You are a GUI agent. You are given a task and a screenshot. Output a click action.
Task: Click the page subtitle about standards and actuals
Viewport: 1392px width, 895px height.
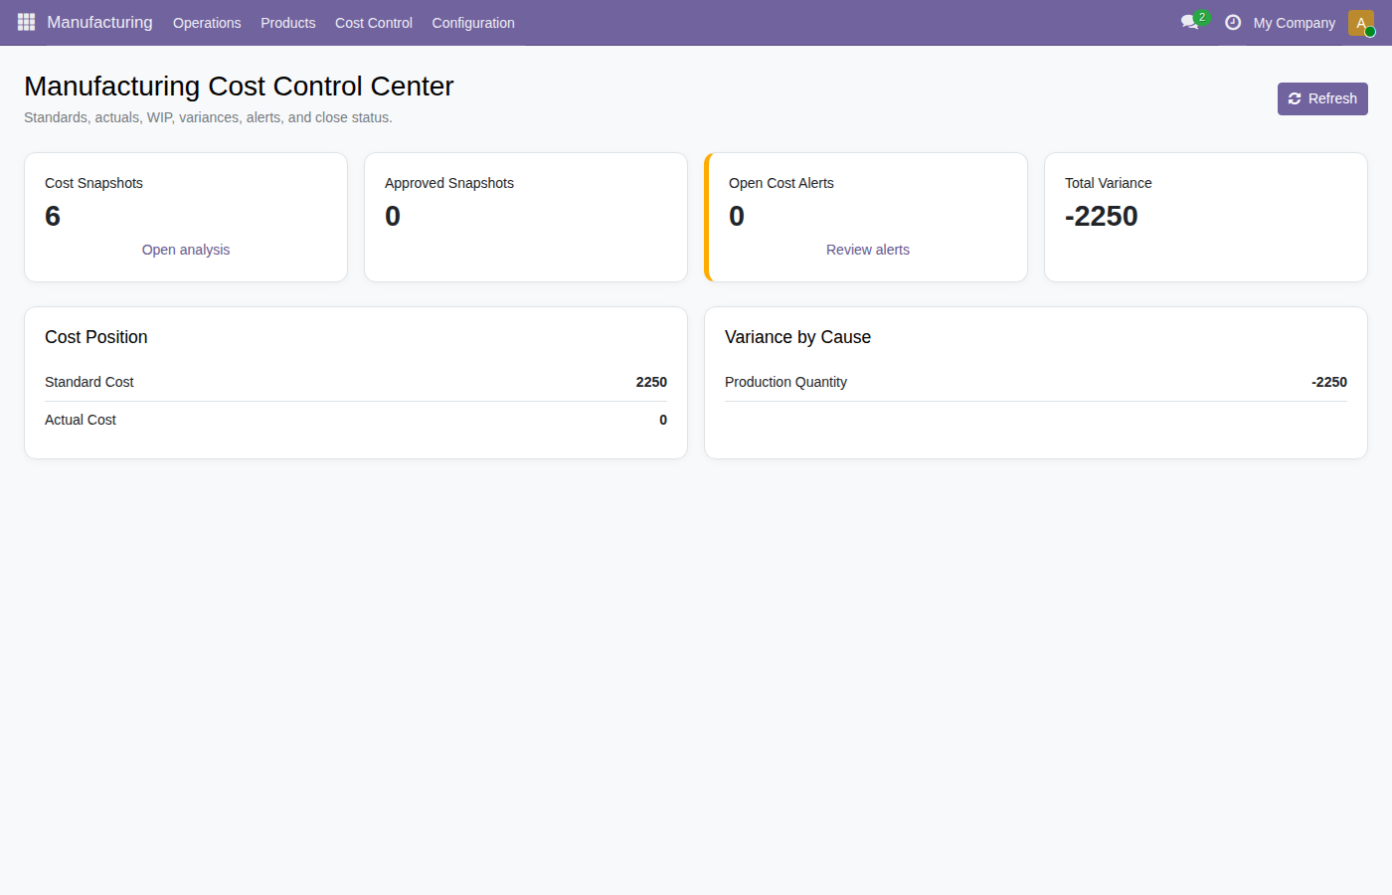pos(208,117)
